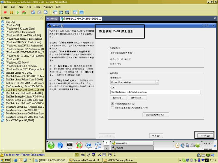Close the Favorites sidebar panel
The height and width of the screenshot is (163, 218).
point(41,18)
